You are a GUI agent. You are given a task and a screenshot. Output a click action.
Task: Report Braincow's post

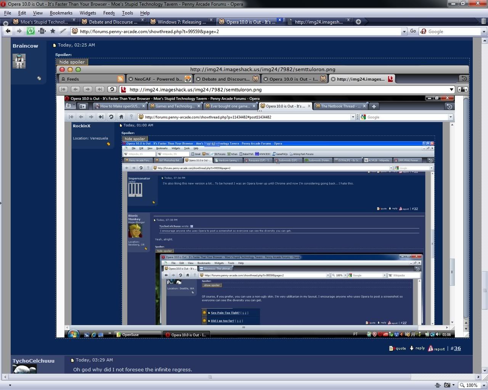click(437, 348)
